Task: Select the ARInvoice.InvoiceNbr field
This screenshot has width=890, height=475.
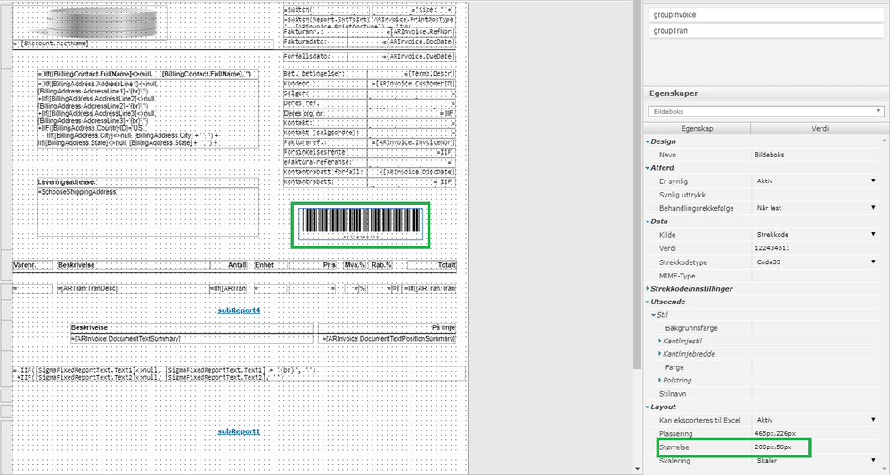Action: pyautogui.click(x=411, y=143)
